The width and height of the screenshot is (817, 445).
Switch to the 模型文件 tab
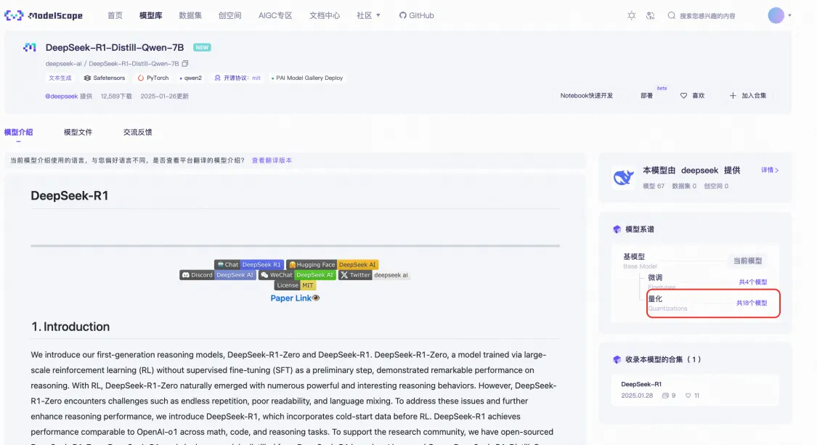click(78, 132)
